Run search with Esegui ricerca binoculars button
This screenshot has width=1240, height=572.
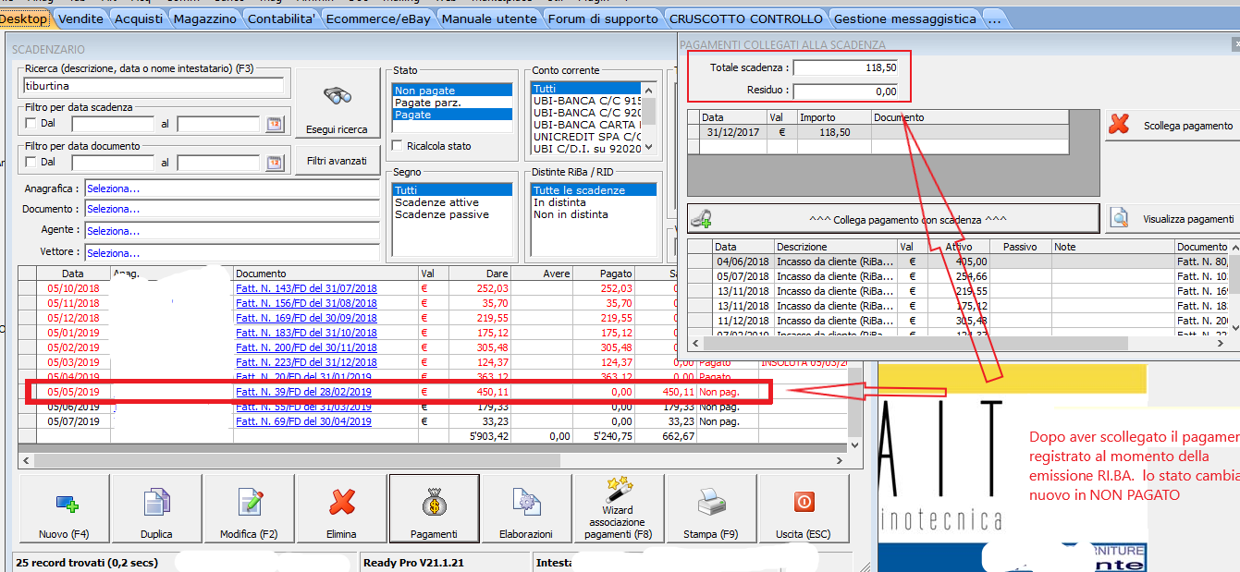[337, 105]
